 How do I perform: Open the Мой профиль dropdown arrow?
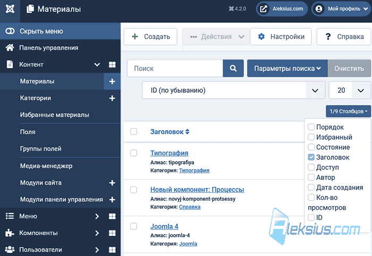click(x=366, y=9)
